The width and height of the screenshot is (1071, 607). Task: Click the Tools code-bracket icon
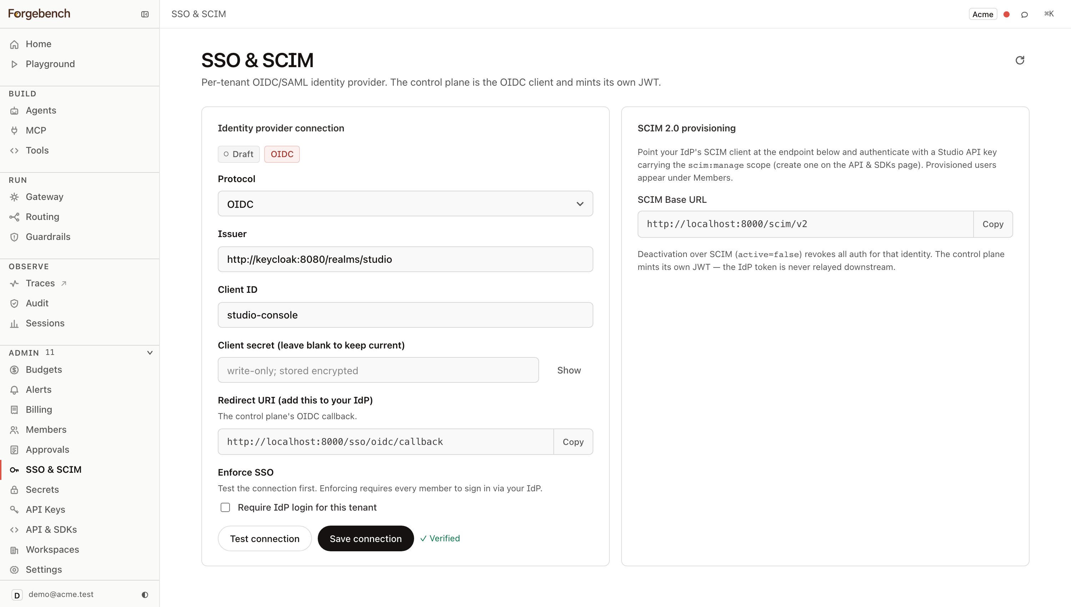coord(14,150)
